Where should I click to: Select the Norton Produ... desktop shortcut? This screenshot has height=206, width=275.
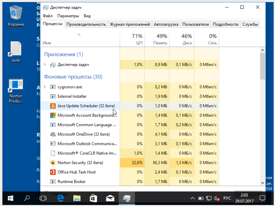pos(16,91)
